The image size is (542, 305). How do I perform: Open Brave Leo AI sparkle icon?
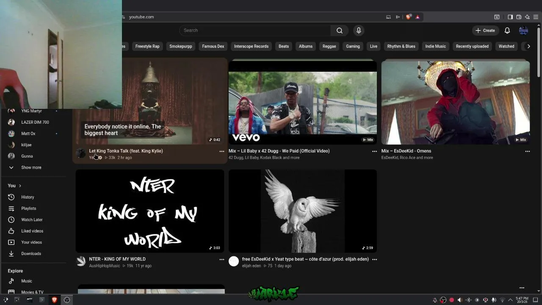pyautogui.click(x=527, y=17)
